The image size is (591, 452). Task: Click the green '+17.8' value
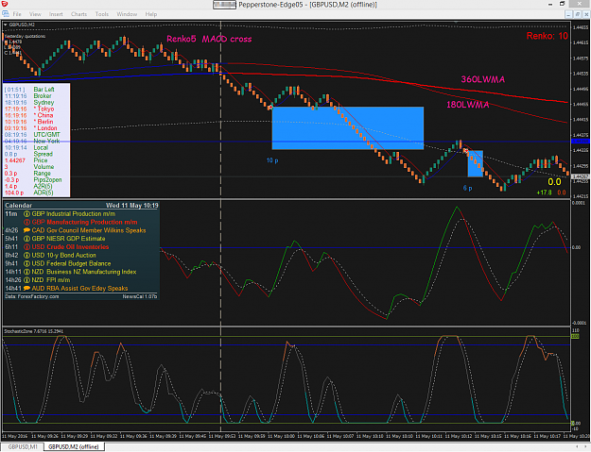(x=544, y=193)
